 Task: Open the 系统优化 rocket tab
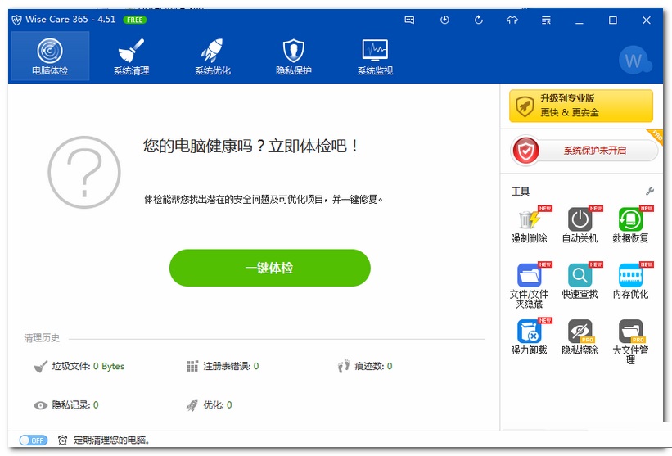click(x=213, y=56)
